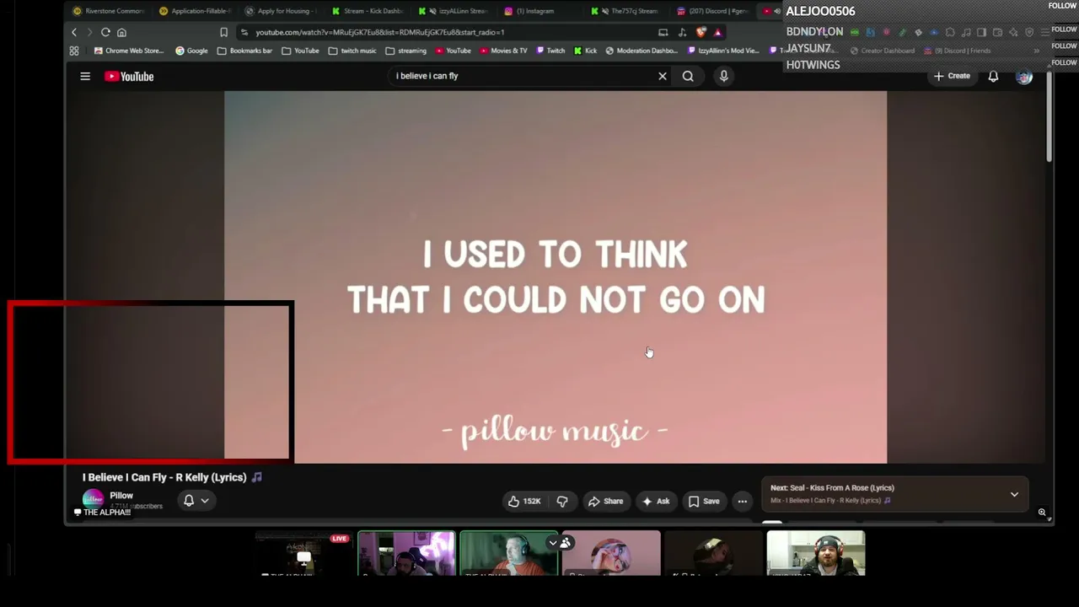Save the video to a playlist
The width and height of the screenshot is (1079, 607).
pos(704,502)
